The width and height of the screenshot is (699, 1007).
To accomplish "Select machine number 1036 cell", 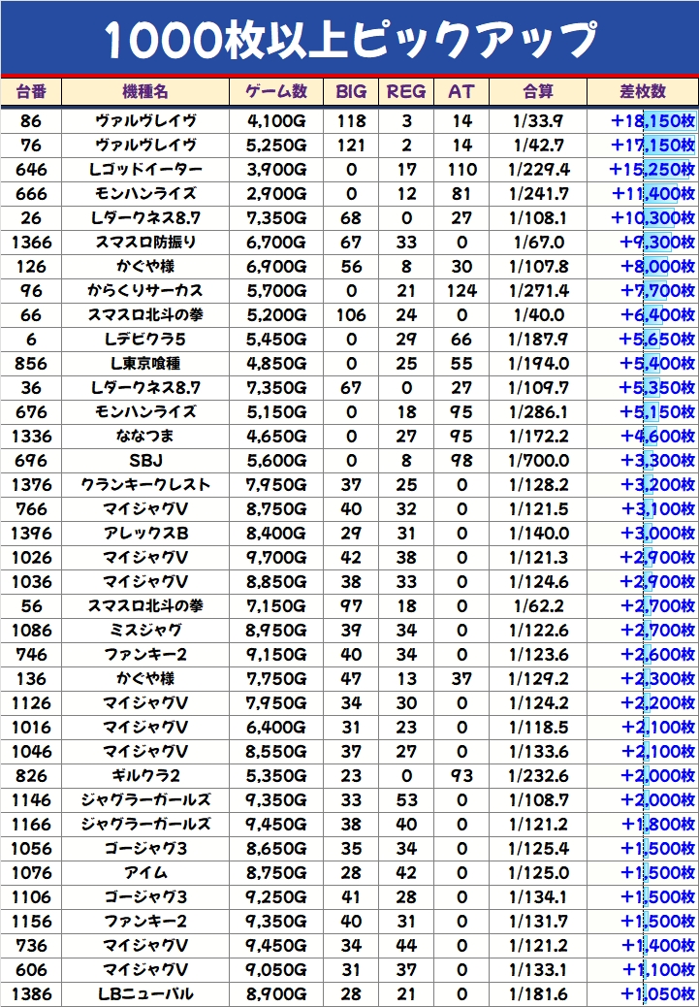I will [x=31, y=581].
